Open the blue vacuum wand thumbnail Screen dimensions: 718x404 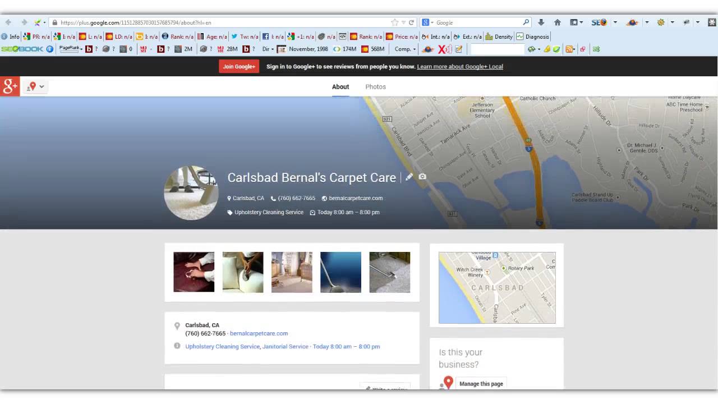point(340,272)
